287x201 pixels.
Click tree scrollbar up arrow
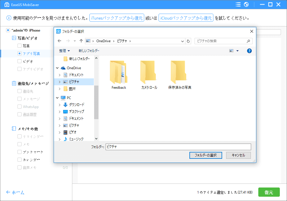pos(96,58)
